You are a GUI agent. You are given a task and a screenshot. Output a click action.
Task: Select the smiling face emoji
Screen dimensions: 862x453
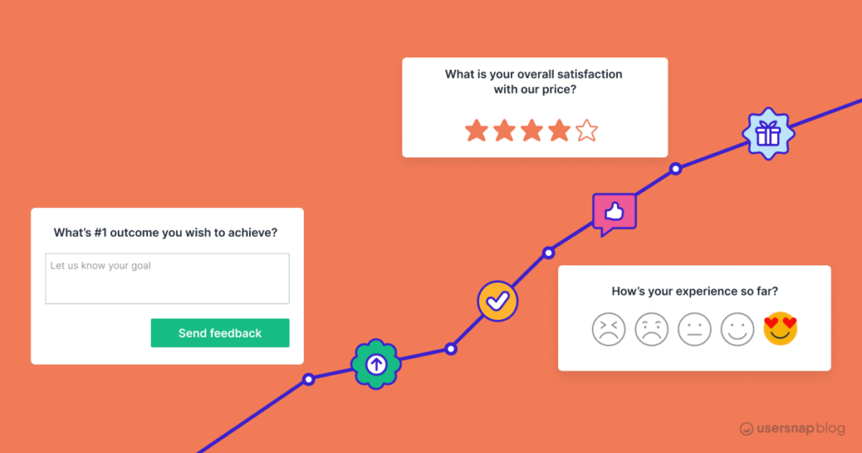(x=737, y=328)
